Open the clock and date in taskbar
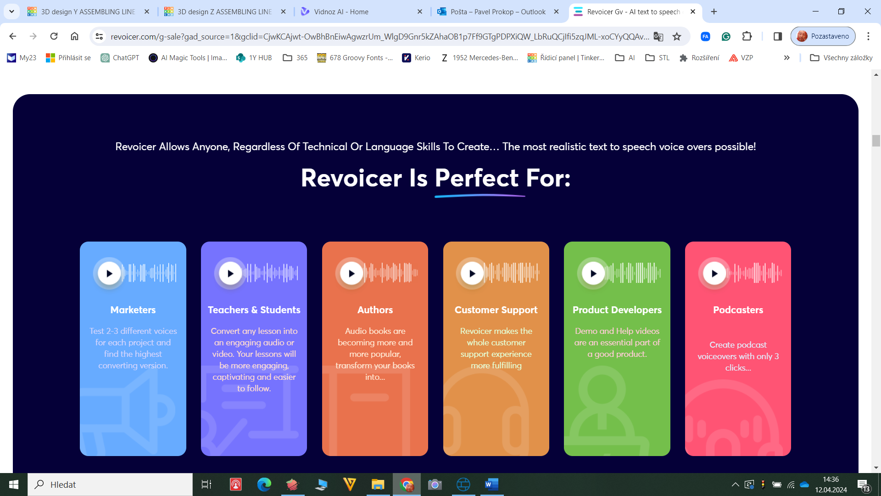Viewport: 881px width, 496px height. click(x=831, y=485)
